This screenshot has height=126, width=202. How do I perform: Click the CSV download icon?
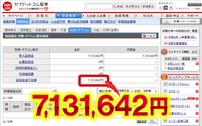point(153,122)
